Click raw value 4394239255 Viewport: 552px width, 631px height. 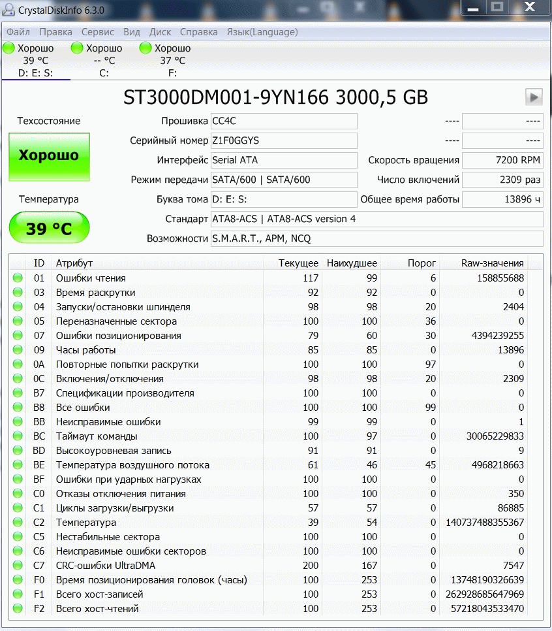click(x=498, y=336)
